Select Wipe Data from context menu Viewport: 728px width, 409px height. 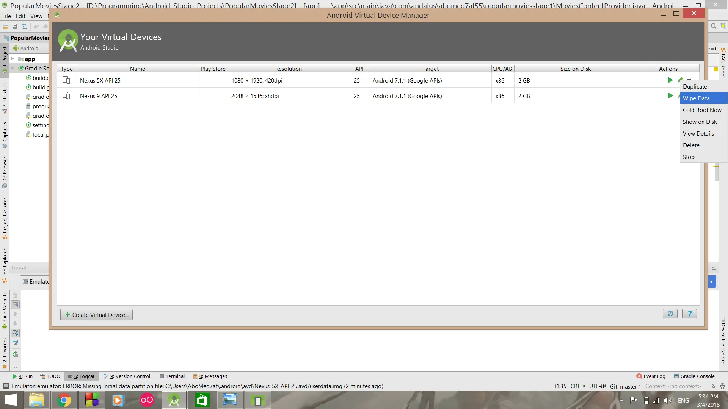click(x=696, y=98)
